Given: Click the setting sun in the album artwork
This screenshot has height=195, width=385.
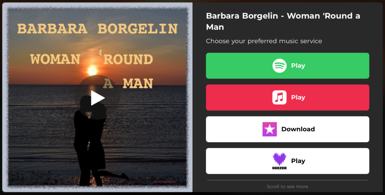Looking at the screenshot, I should tap(92, 70).
